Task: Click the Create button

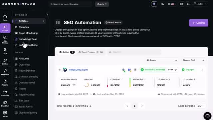Action: pos(198,23)
